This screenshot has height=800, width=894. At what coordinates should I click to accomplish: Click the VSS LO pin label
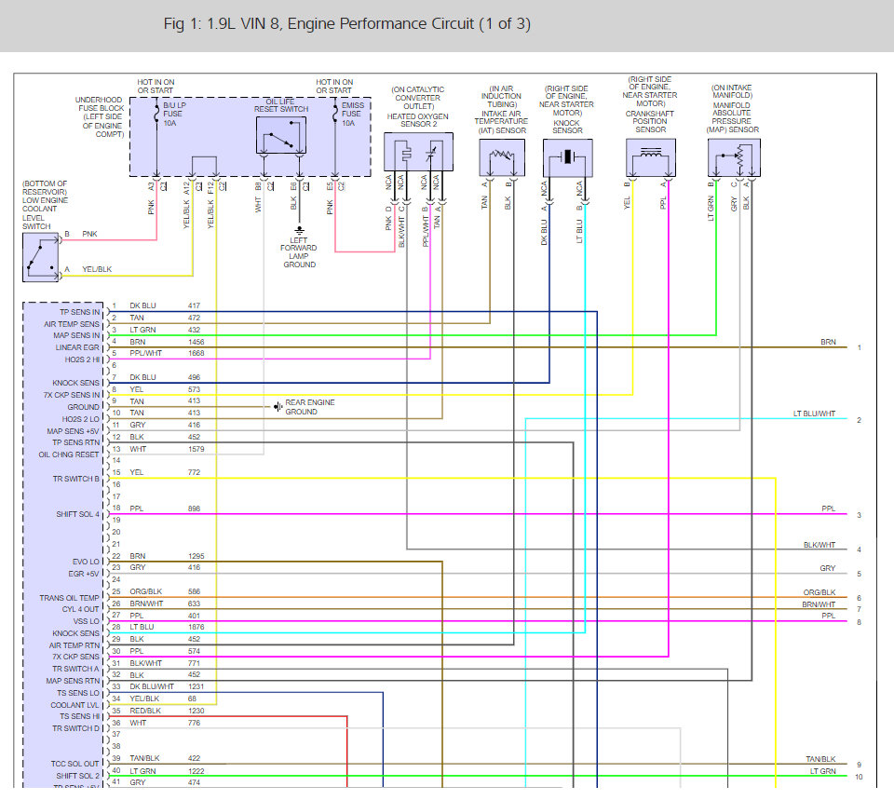(x=86, y=621)
